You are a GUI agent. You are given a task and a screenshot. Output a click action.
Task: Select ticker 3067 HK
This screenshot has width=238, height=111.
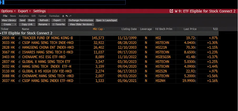coord(8,52)
